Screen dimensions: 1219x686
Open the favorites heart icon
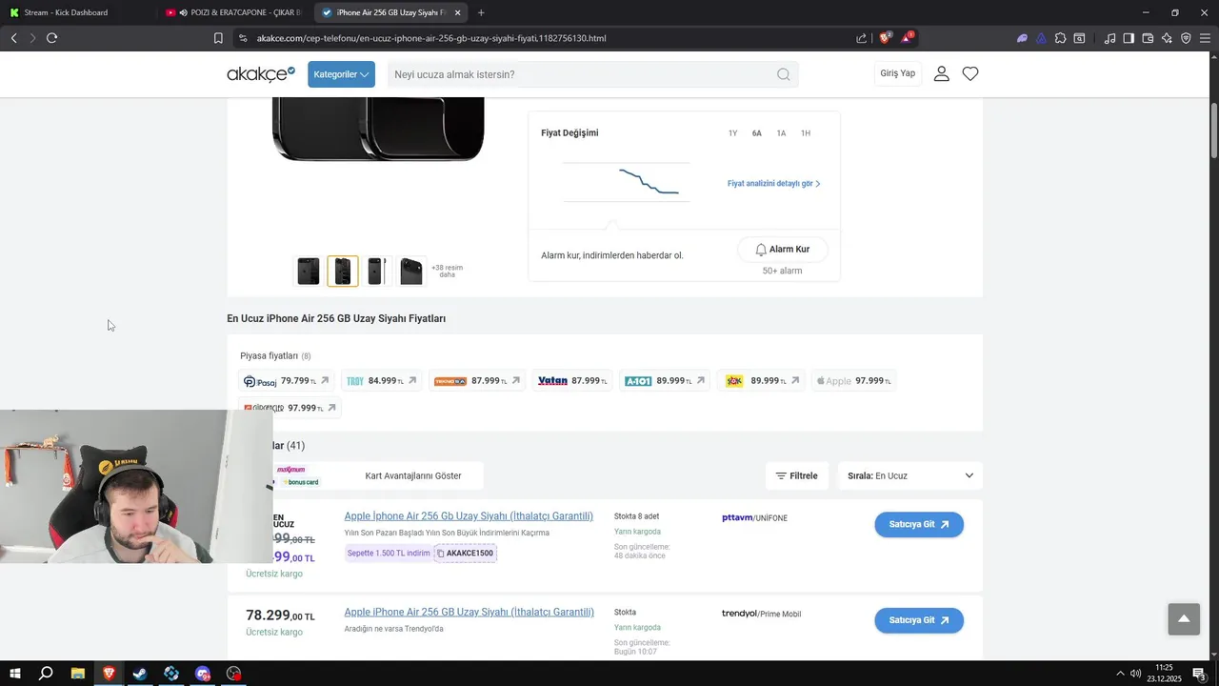click(970, 73)
